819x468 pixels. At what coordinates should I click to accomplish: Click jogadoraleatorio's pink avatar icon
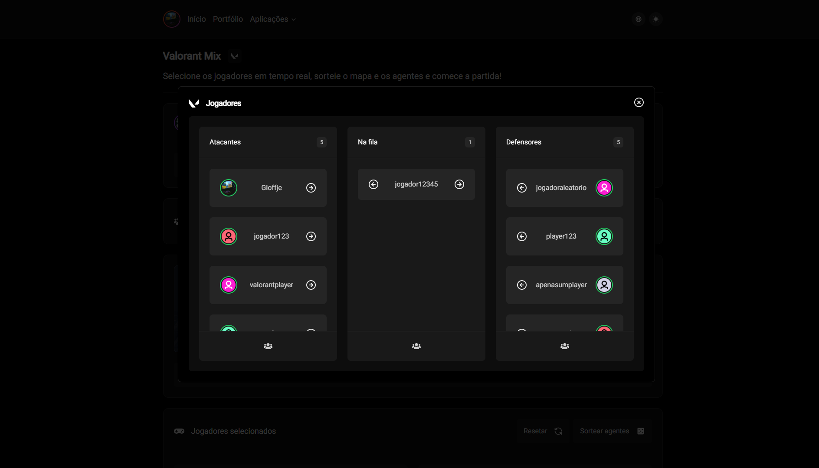(x=604, y=188)
